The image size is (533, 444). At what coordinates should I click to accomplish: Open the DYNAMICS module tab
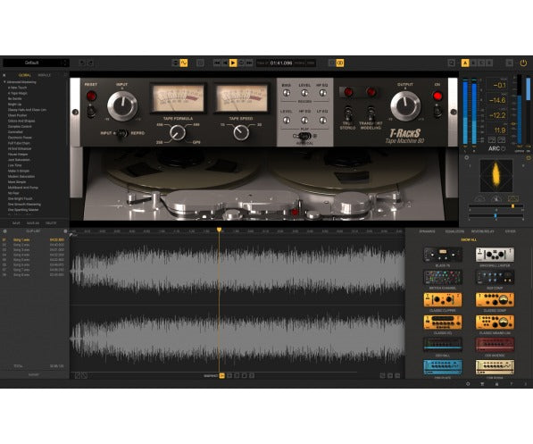427,231
